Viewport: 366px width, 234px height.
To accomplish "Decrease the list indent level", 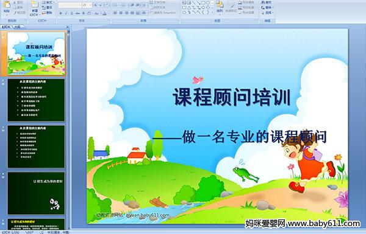I will pos(132,5).
